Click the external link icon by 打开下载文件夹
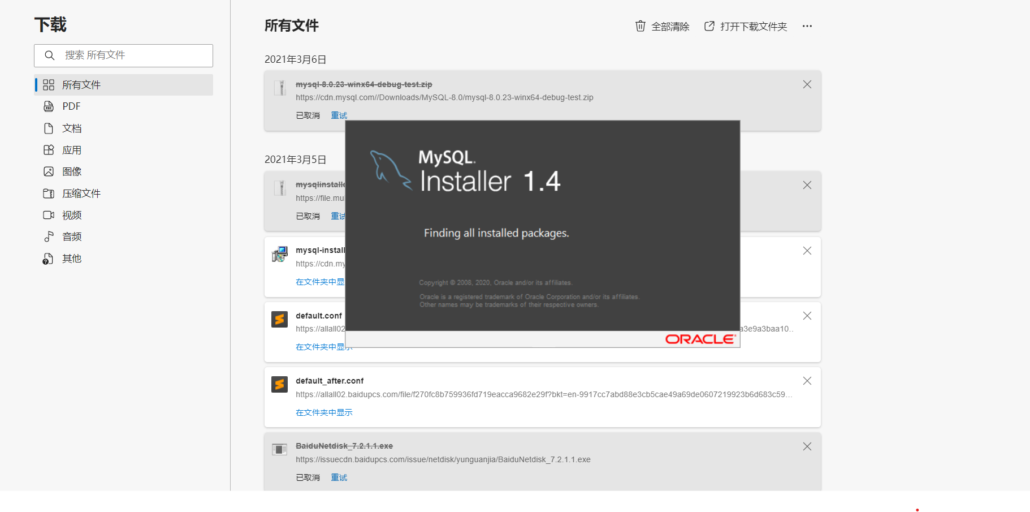This screenshot has width=1030, height=512. (x=709, y=26)
